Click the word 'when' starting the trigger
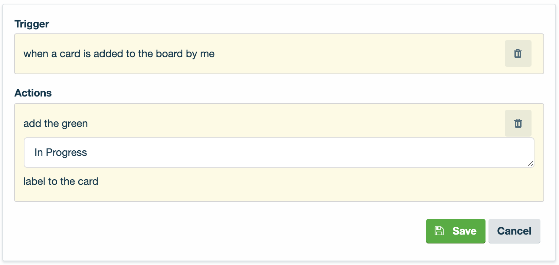Screen dimensions: 559x265 [x=36, y=54]
